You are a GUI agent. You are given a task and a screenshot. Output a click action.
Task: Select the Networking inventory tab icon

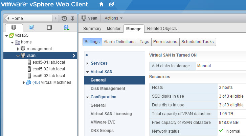[67, 28]
